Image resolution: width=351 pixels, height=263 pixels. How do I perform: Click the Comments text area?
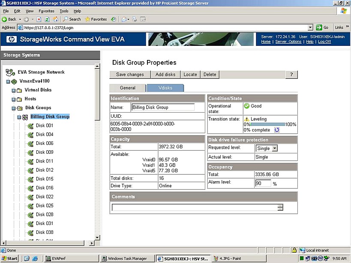(x=198, y=207)
